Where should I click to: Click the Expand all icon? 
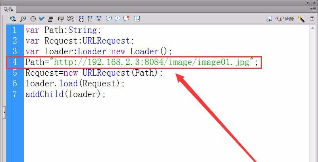(99, 19)
